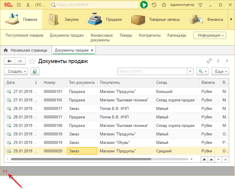The image size is (235, 189).
Task: Clear the list search field
Action: [190, 71]
